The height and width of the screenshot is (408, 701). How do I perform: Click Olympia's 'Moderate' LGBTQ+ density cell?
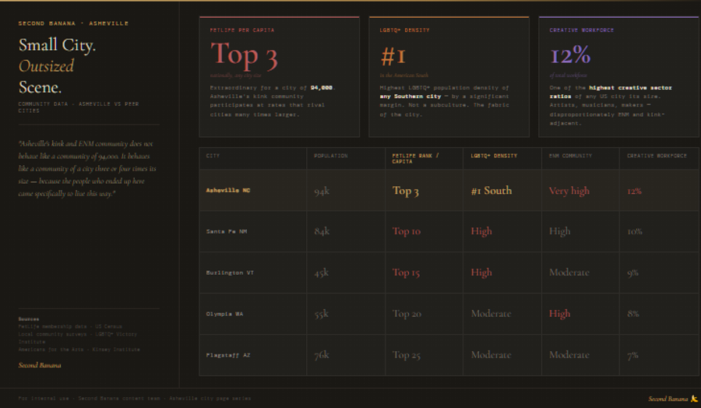pos(491,313)
